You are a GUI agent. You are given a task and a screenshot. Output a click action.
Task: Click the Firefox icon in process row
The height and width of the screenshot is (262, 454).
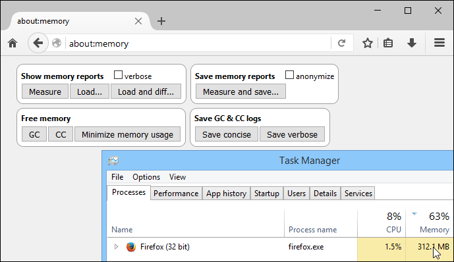(131, 247)
